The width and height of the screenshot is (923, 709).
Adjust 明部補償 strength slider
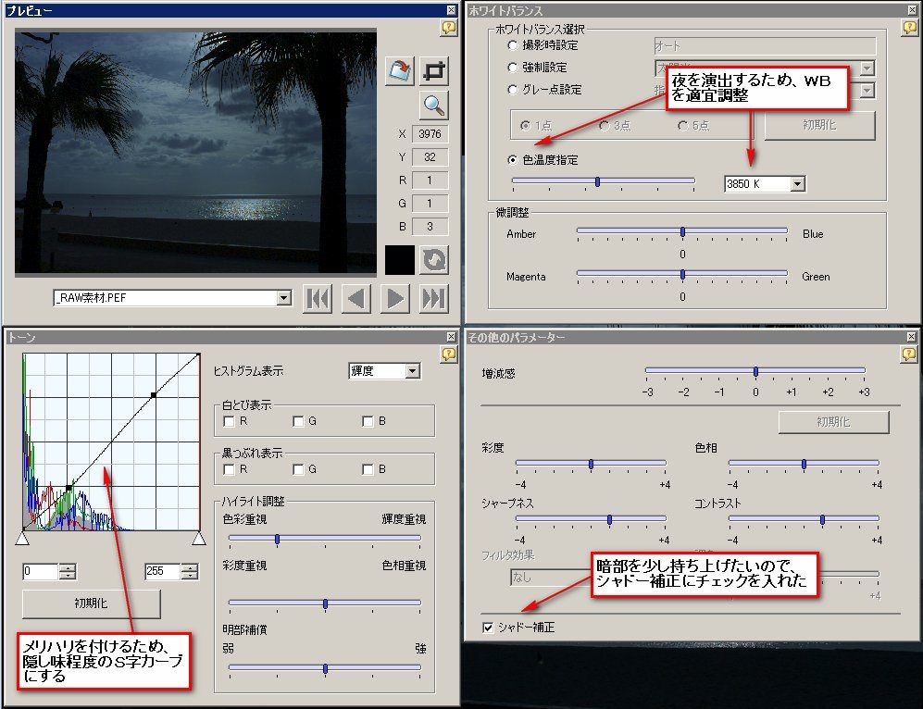tap(325, 668)
